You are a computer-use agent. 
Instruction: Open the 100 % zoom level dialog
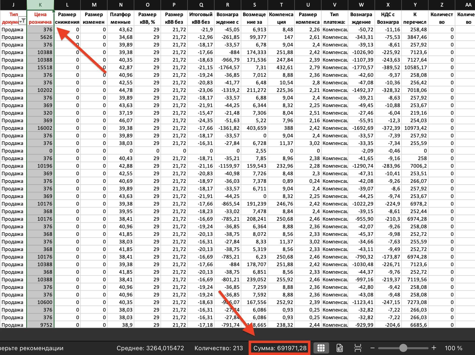click(x=454, y=348)
